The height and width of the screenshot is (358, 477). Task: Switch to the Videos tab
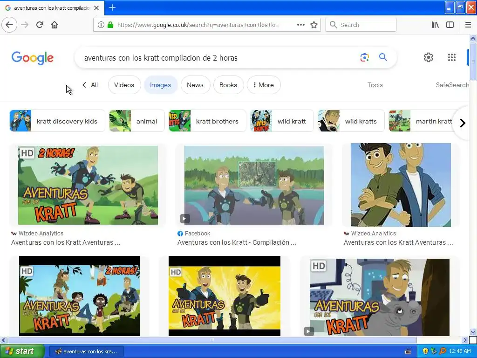click(x=124, y=85)
